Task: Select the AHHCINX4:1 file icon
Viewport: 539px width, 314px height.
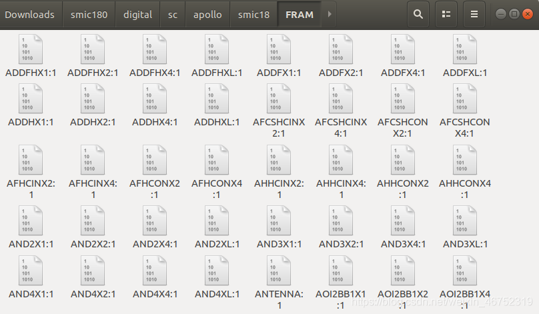Action: 341,160
